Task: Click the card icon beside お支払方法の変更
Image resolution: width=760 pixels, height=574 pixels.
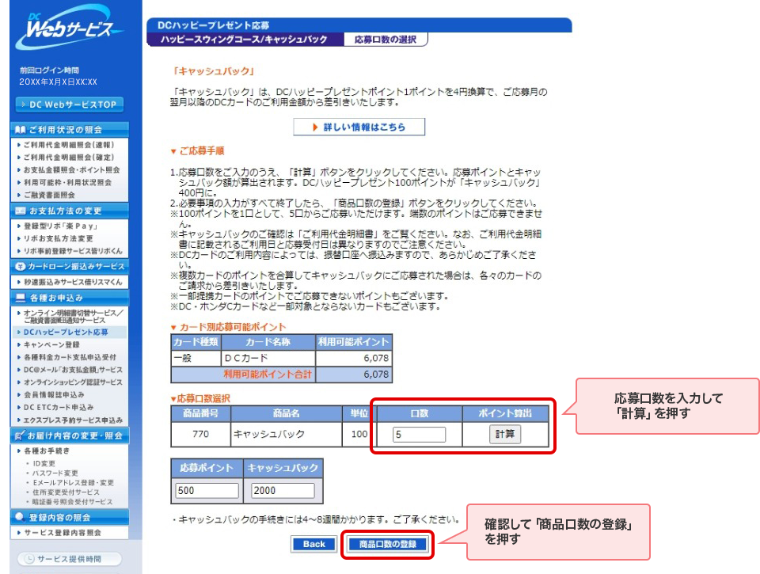Action: pos(21,211)
